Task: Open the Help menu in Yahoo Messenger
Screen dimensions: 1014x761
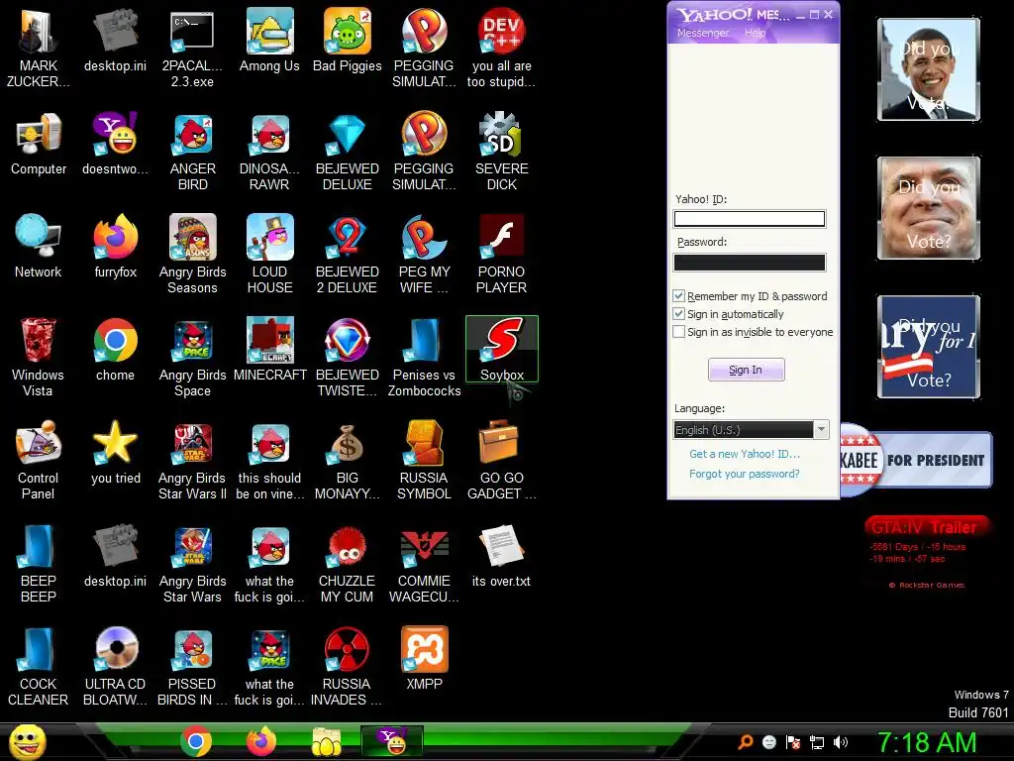Action: tap(755, 33)
